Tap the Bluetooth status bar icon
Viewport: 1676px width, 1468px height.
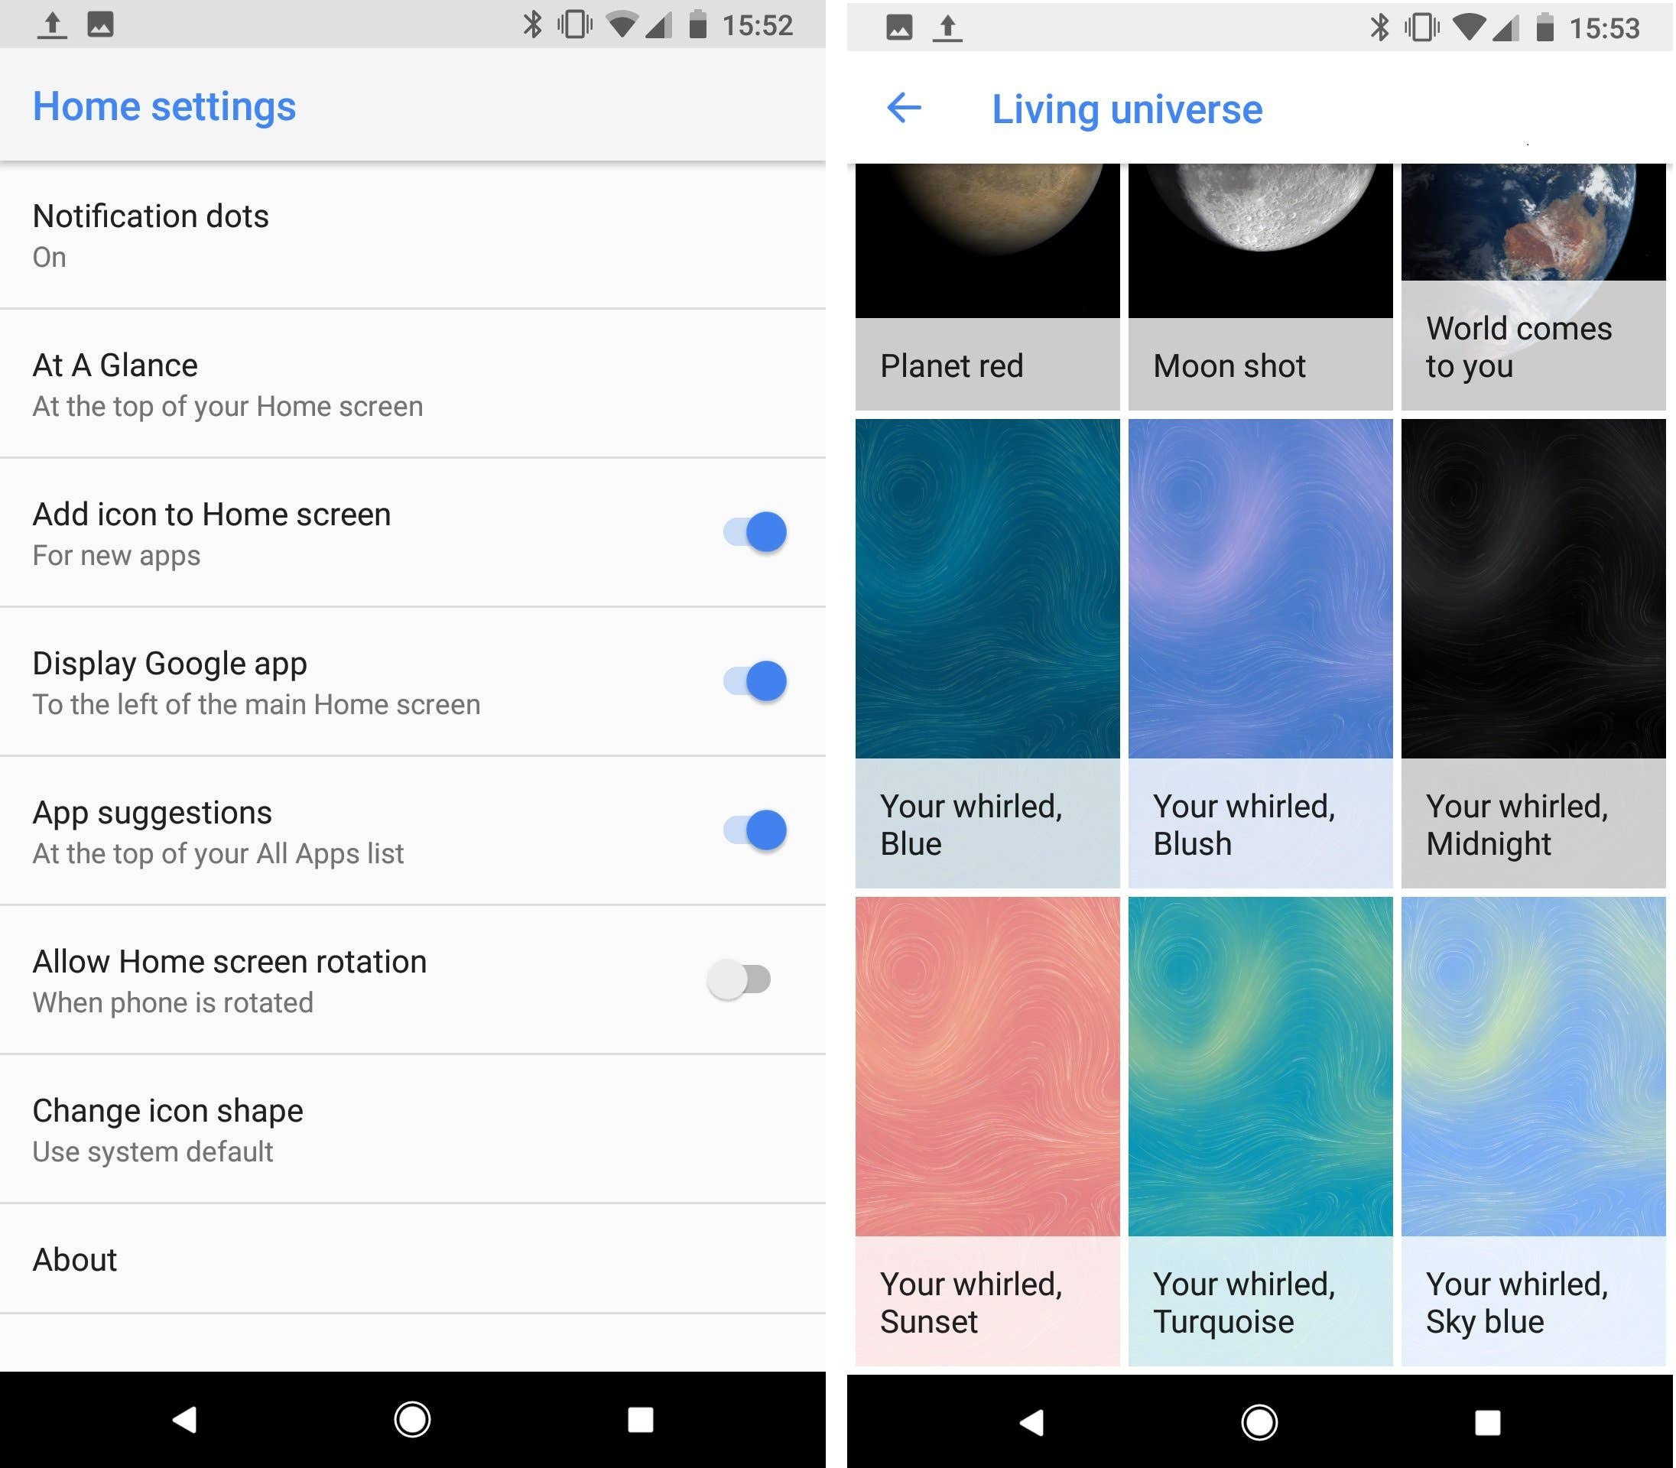tap(533, 24)
